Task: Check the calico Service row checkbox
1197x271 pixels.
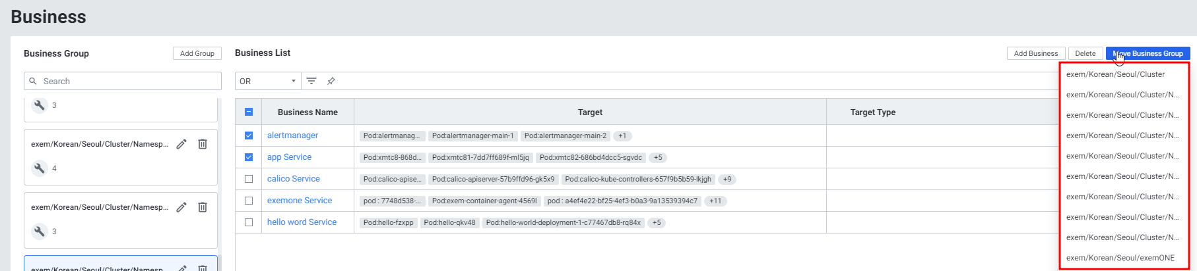Action: point(249,179)
